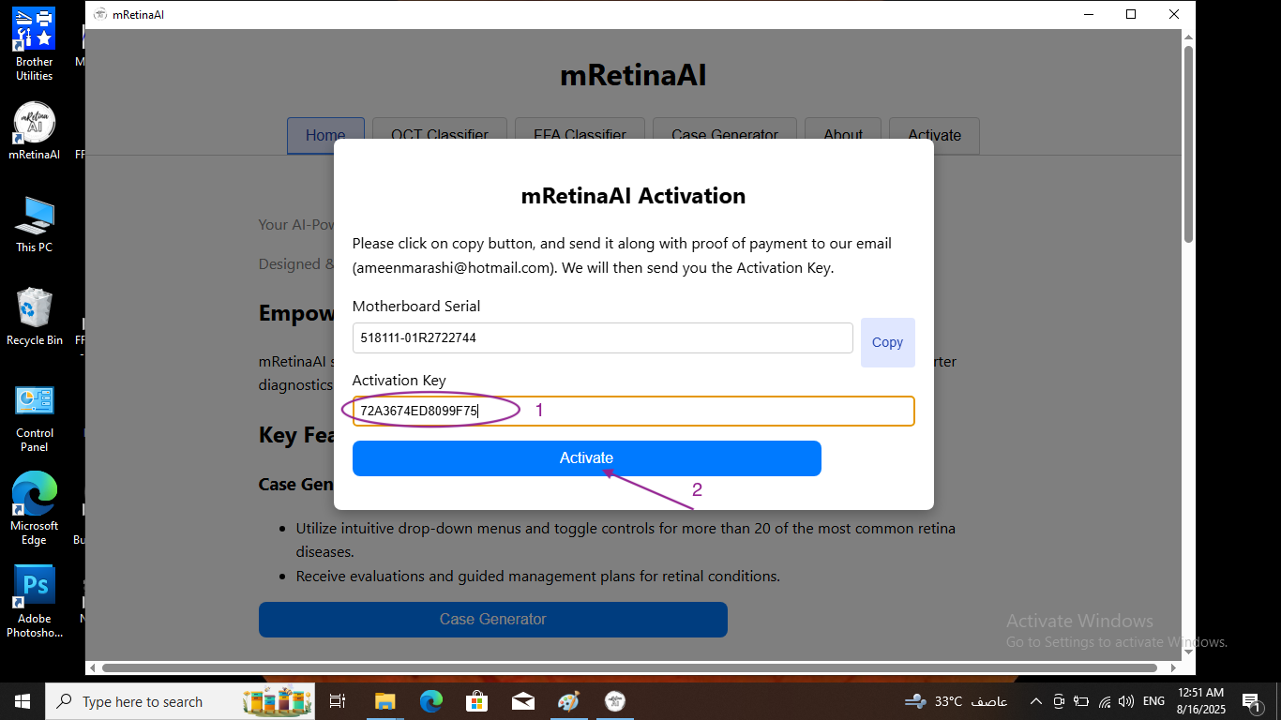The image size is (1281, 720).
Task: Open the Mail app from the taskbar
Action: coord(523,701)
